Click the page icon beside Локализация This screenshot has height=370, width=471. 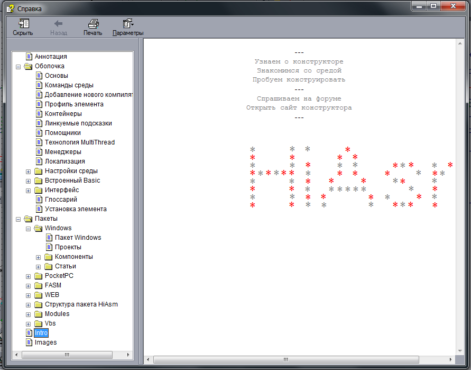[x=39, y=161]
